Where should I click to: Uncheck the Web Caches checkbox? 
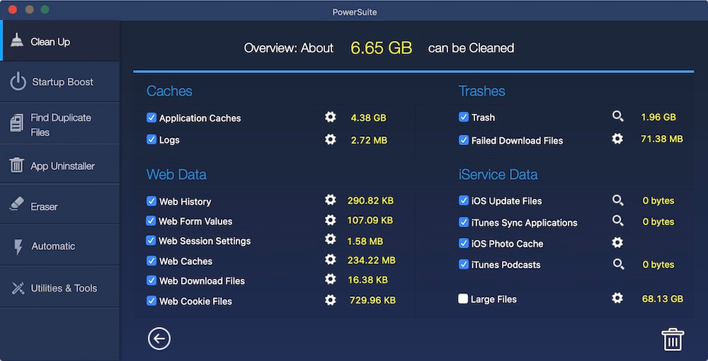pyautogui.click(x=152, y=260)
